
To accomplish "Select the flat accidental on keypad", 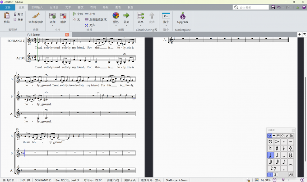I will click(x=284, y=148).
